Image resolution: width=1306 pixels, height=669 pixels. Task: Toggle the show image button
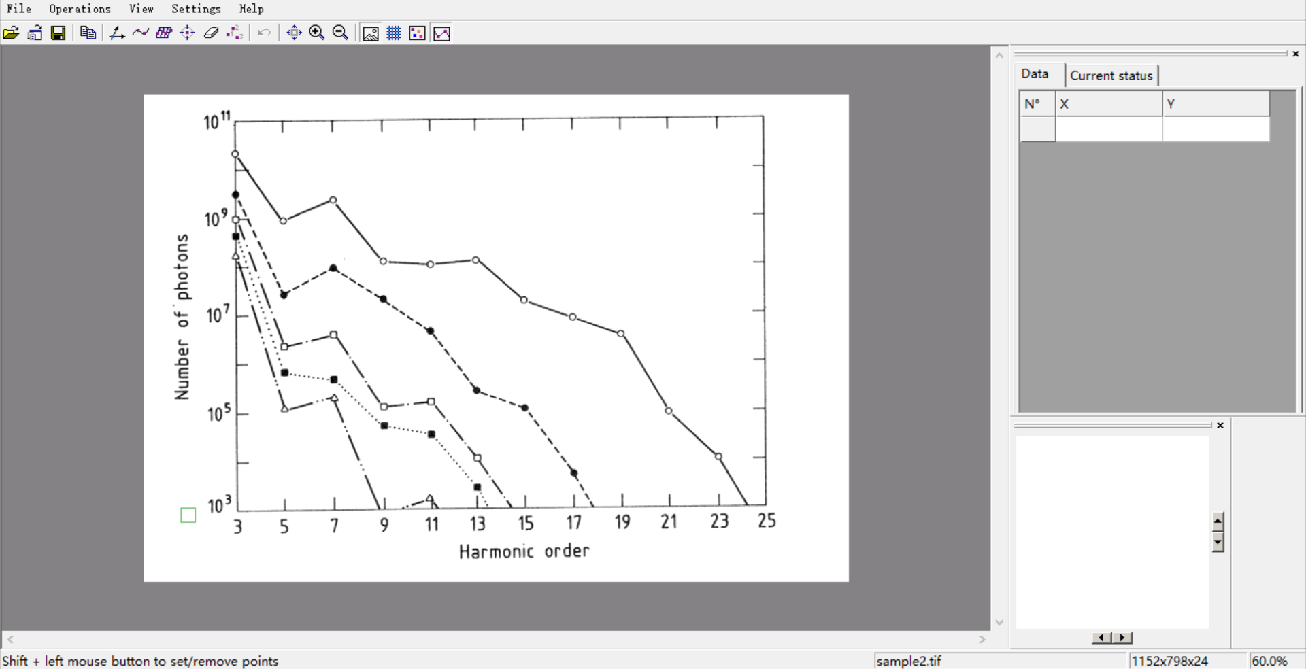(x=371, y=33)
